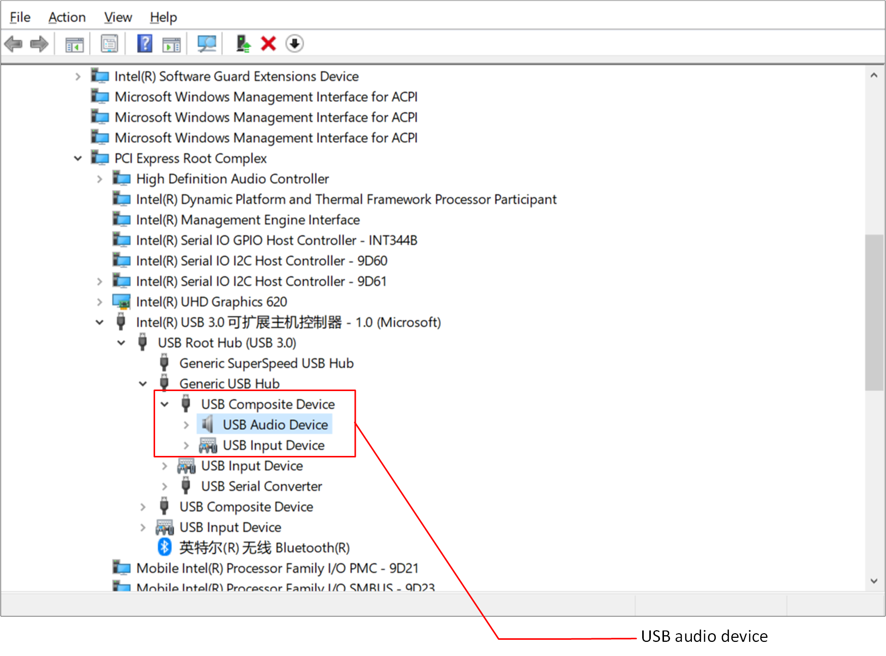Click Scan for hardware changes monitor icon

[207, 44]
